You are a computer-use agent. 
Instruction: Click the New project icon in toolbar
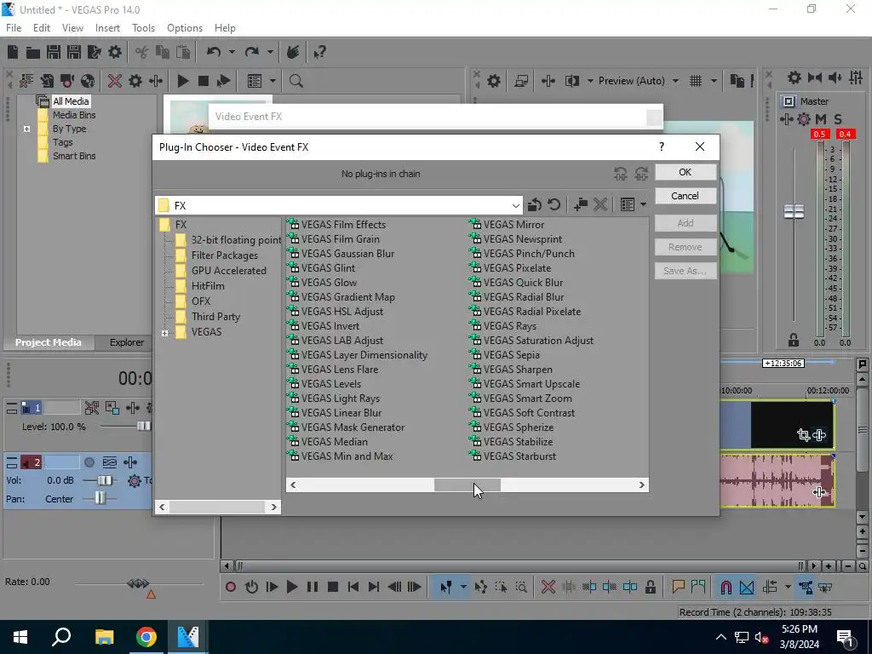[13, 52]
